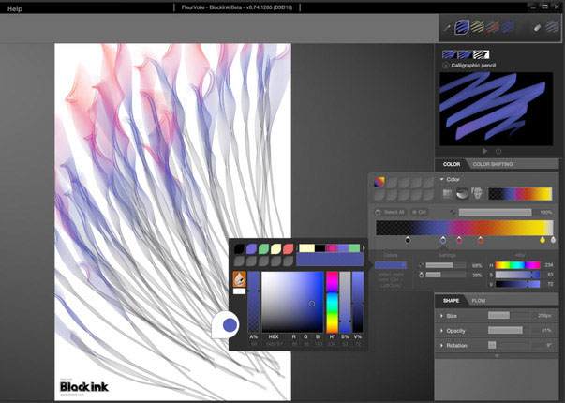Click the eyedropper icon in the color popup
The height and width of the screenshot is (403, 565).
point(239,278)
